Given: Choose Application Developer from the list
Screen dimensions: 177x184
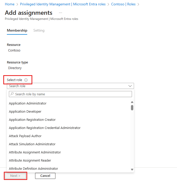Looking at the screenshot, I should point(25,112).
